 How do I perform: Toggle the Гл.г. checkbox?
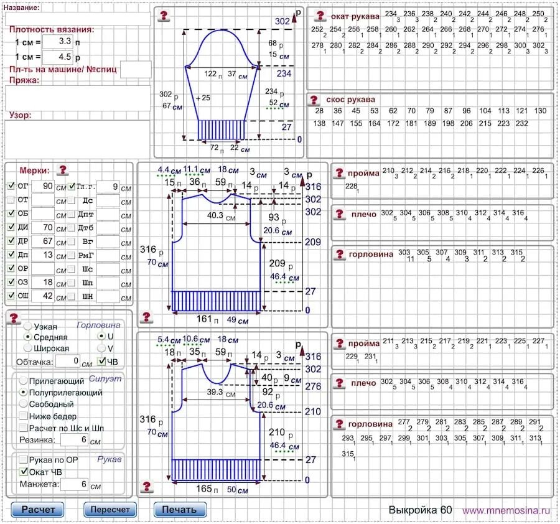tap(72, 186)
